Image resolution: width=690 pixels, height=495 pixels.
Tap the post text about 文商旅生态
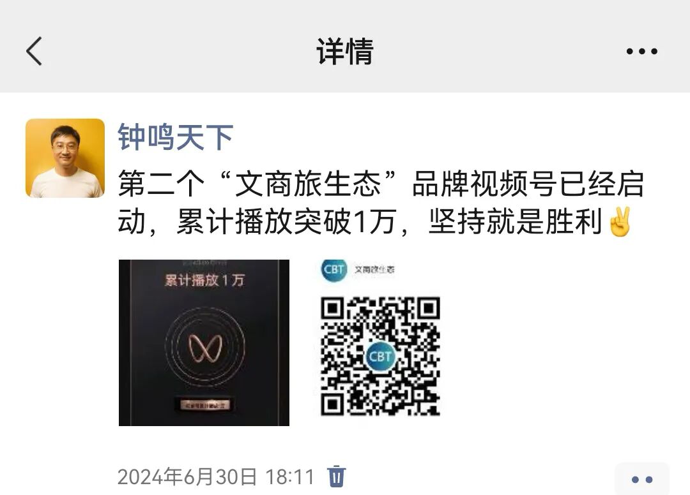(381, 203)
